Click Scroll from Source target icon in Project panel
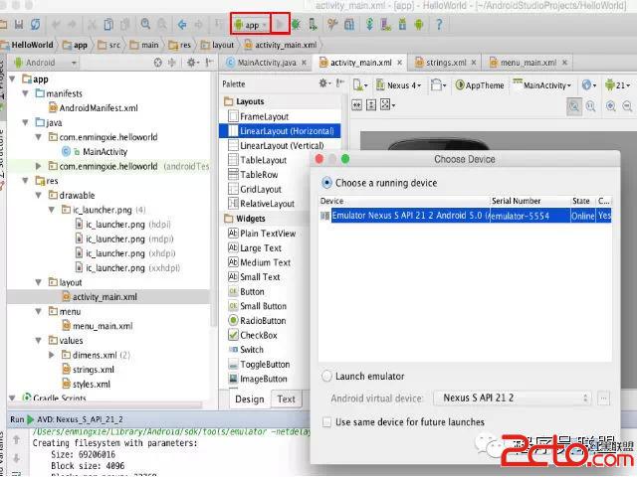The height and width of the screenshot is (477, 637). 157,63
